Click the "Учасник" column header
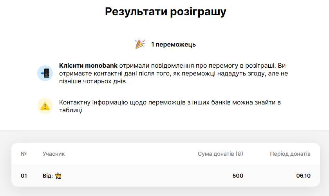The height and width of the screenshot is (196, 329). pos(54,154)
